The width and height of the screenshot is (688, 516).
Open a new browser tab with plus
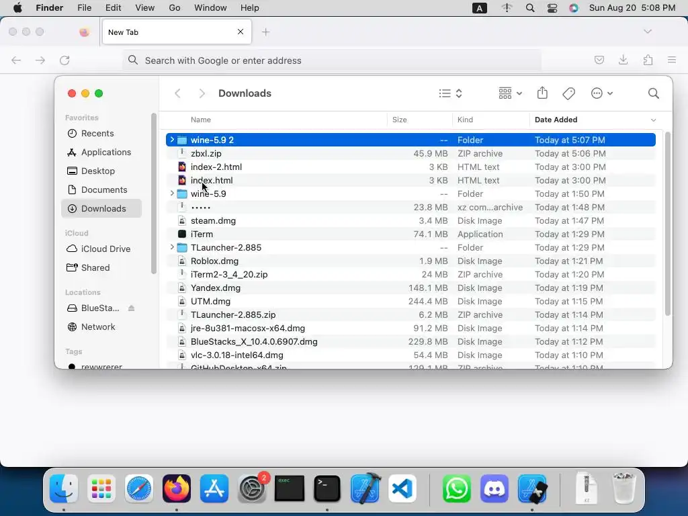coord(266,32)
